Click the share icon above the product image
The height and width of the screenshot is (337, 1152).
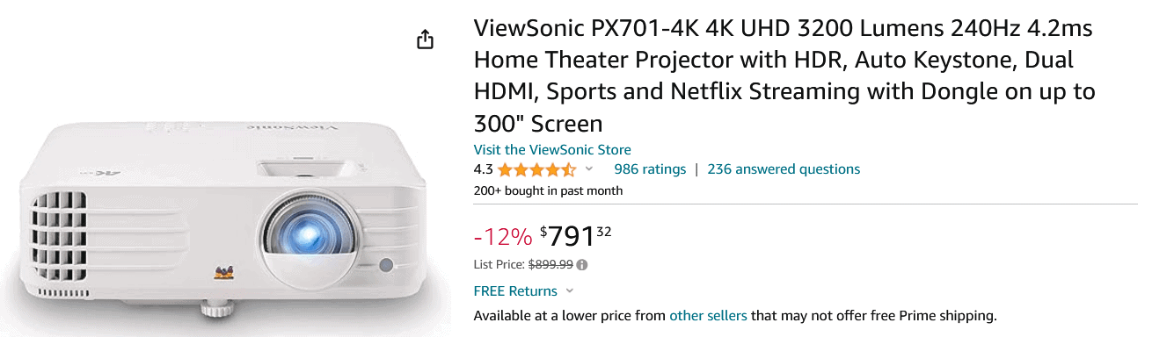426,39
